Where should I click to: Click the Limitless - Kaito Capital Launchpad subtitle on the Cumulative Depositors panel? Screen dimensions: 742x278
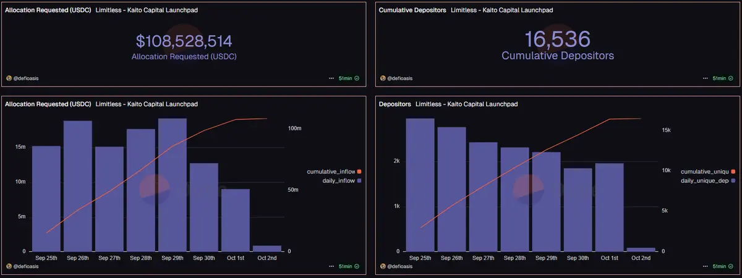pyautogui.click(x=502, y=11)
